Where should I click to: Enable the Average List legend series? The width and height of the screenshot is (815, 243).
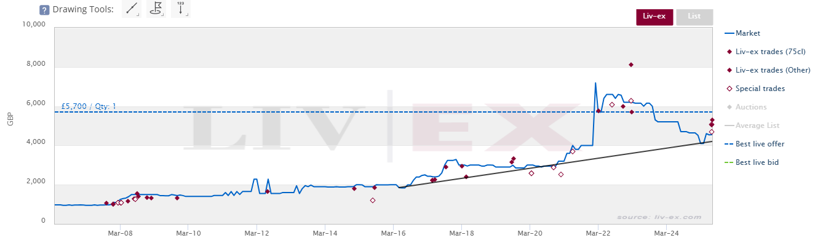click(x=752, y=125)
